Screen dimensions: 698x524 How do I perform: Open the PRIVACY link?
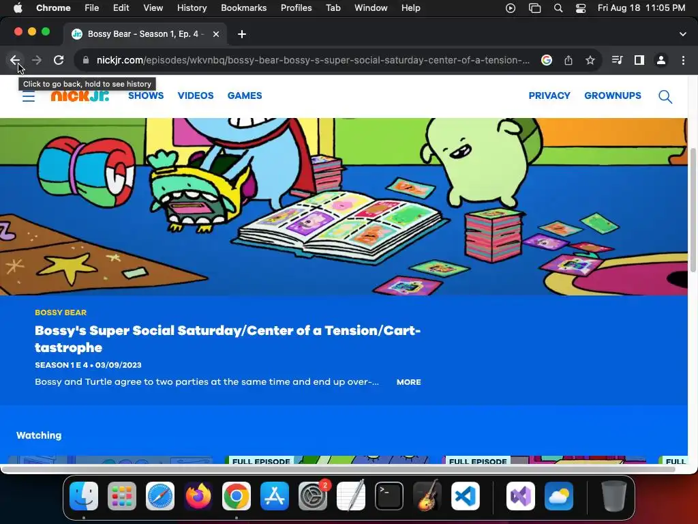click(549, 96)
